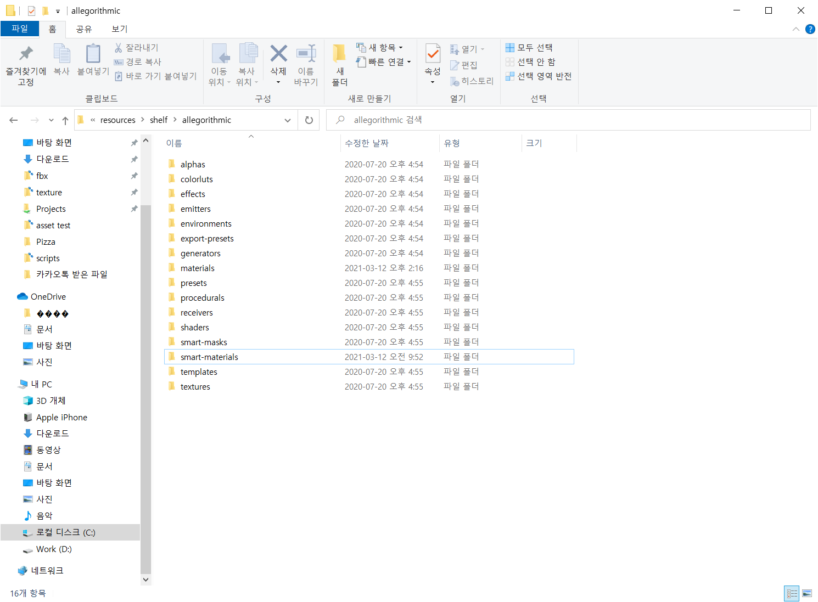This screenshot has height=602, width=818.
Task: Click 'resources' in the address path
Action: (x=118, y=120)
